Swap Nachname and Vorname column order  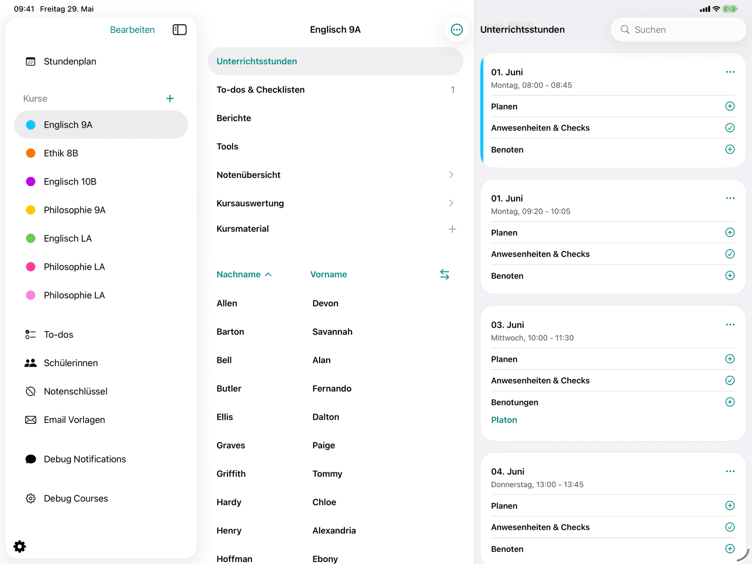coord(445,274)
